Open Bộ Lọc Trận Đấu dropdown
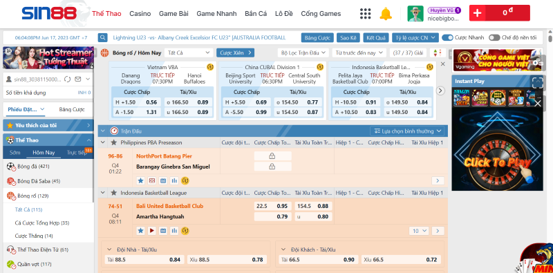This screenshot has width=553, height=273. pos(303,53)
